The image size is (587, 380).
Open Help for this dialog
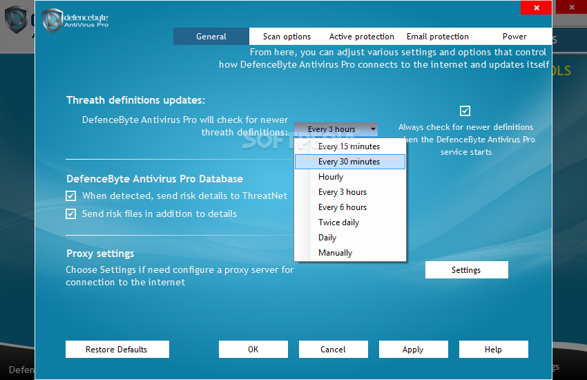pyautogui.click(x=493, y=350)
